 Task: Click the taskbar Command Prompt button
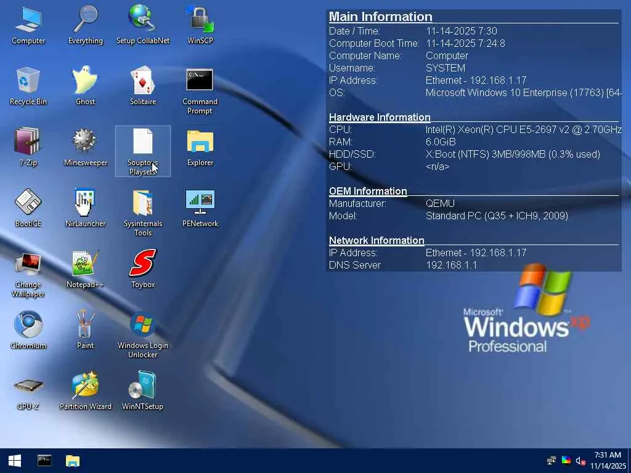pos(44,461)
